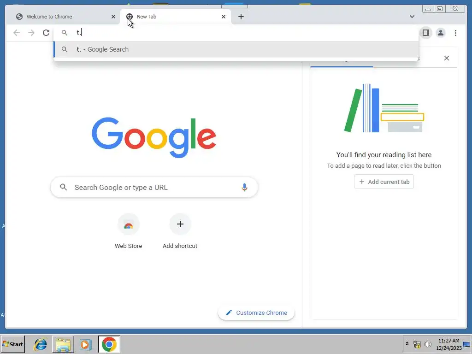This screenshot has width=472, height=354.
Task: Click the reading list books illustration
Action: [384, 108]
